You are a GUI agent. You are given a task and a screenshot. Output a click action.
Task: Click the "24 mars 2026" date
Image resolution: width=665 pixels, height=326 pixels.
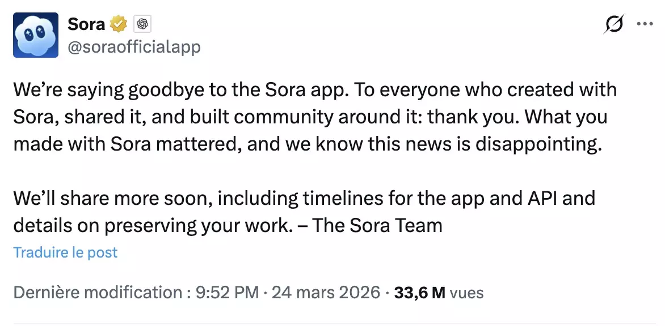[x=326, y=293]
